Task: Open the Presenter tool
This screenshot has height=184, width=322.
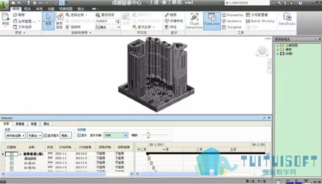Action: [233, 15]
